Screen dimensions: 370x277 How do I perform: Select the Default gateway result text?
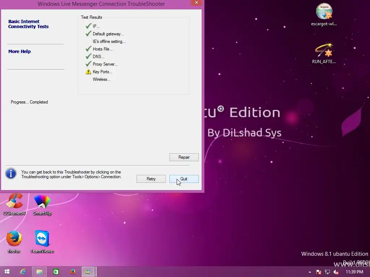coord(108,34)
